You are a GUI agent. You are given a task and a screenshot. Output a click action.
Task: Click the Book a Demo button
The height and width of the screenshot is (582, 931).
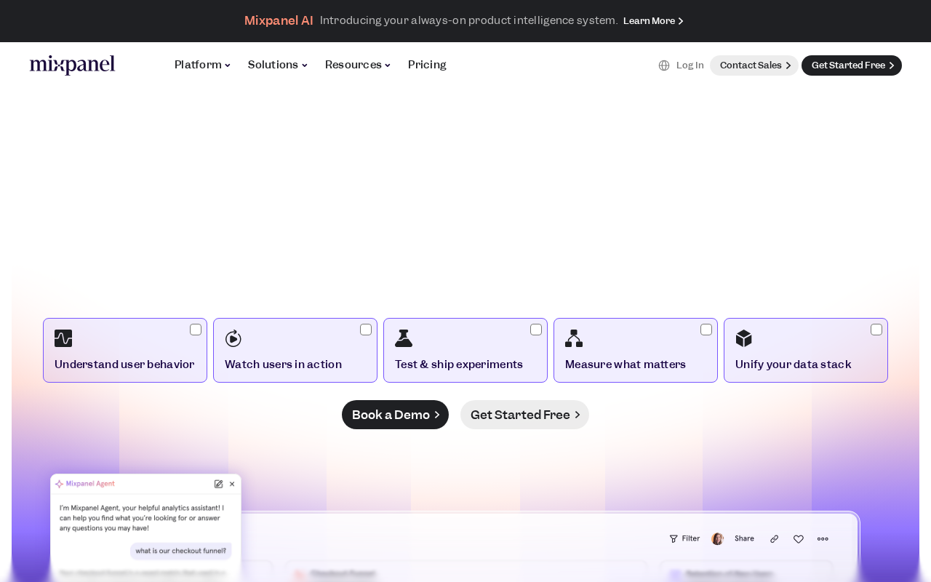pos(395,415)
